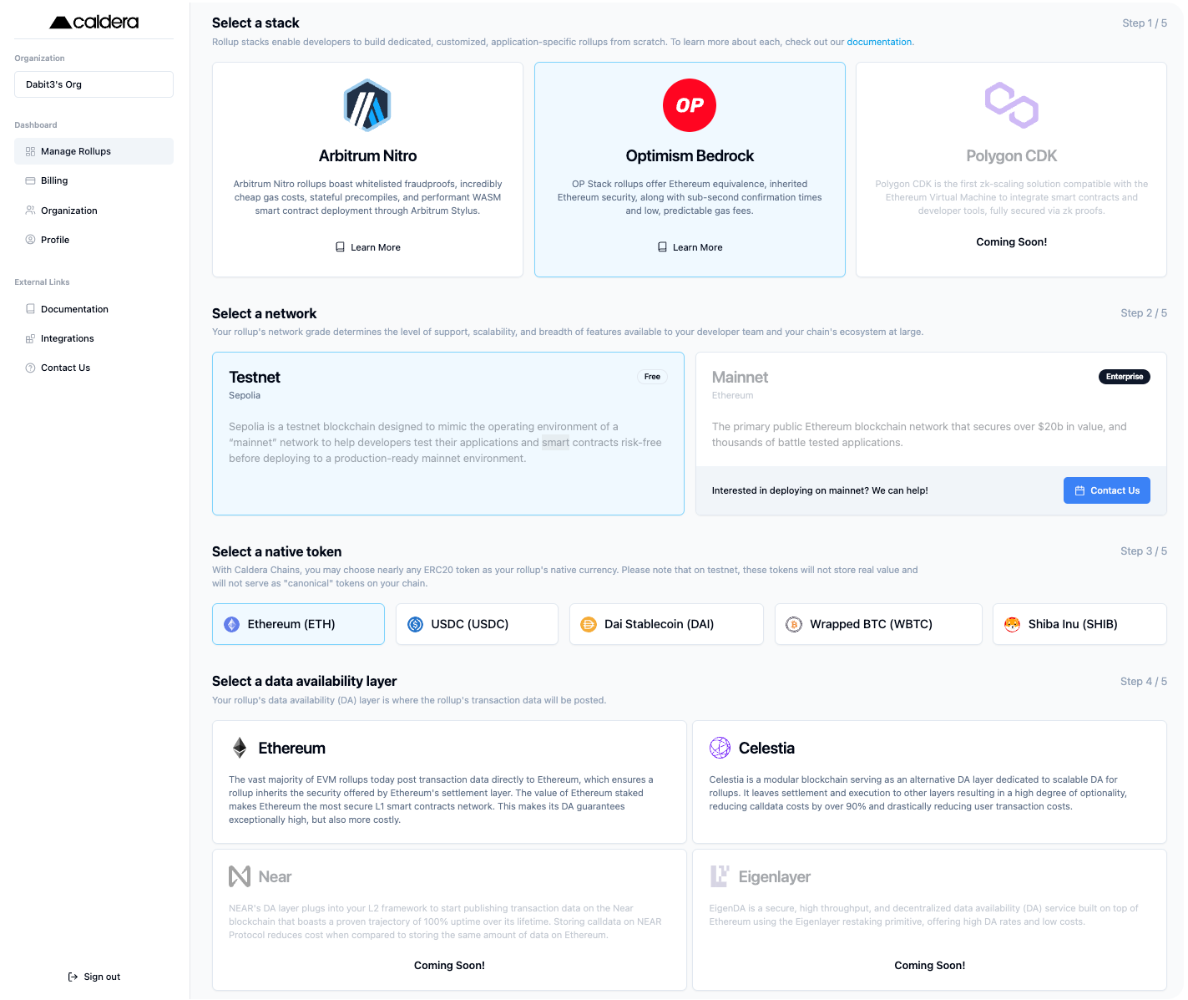The image size is (1188, 1000).
Task: Click the Caldera logo
Action: coord(94,23)
